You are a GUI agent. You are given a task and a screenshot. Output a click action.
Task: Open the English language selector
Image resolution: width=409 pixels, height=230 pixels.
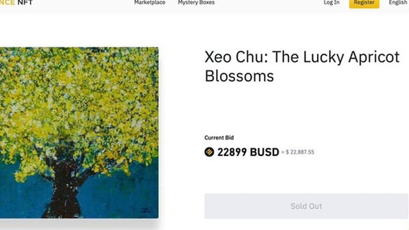tap(398, 3)
